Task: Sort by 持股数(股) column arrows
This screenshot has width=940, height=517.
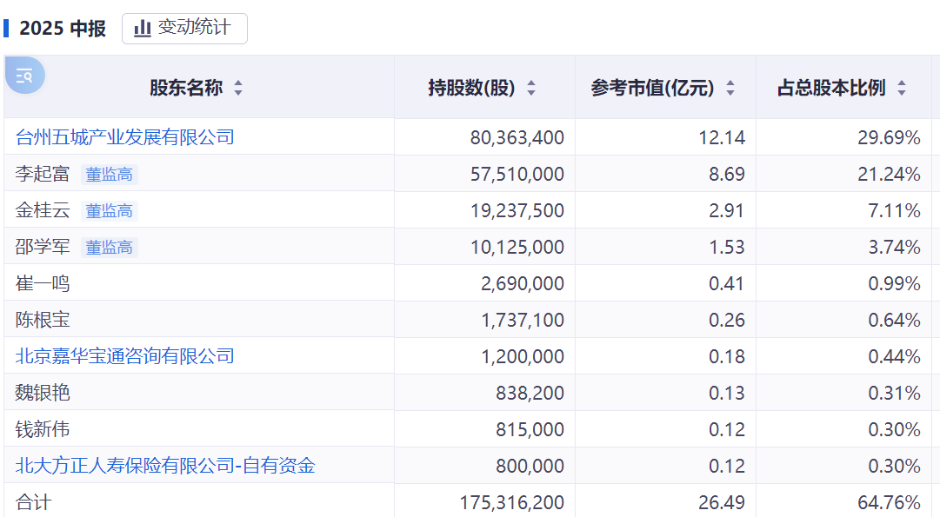Action: click(x=531, y=88)
